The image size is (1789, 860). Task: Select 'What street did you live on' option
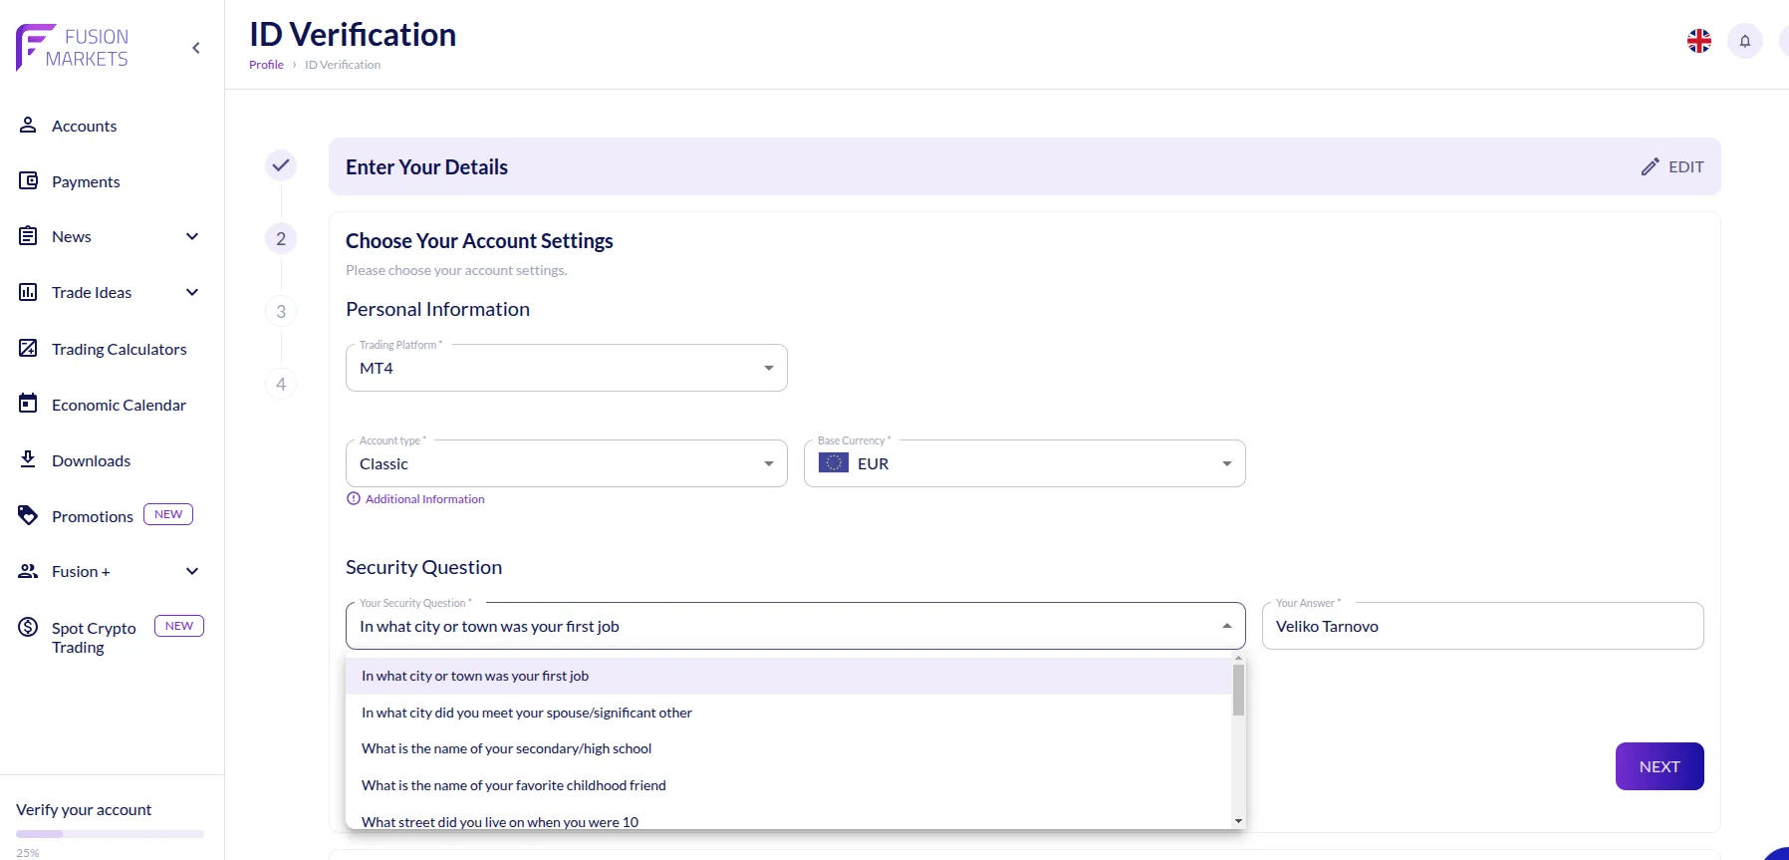pyautogui.click(x=789, y=817)
